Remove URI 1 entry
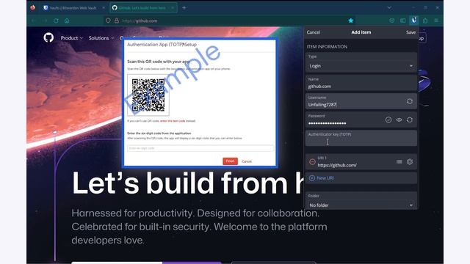 (312, 162)
